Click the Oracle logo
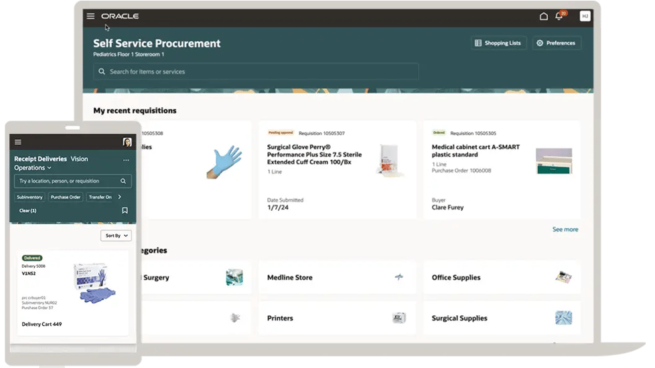The width and height of the screenshot is (655, 368). (120, 16)
